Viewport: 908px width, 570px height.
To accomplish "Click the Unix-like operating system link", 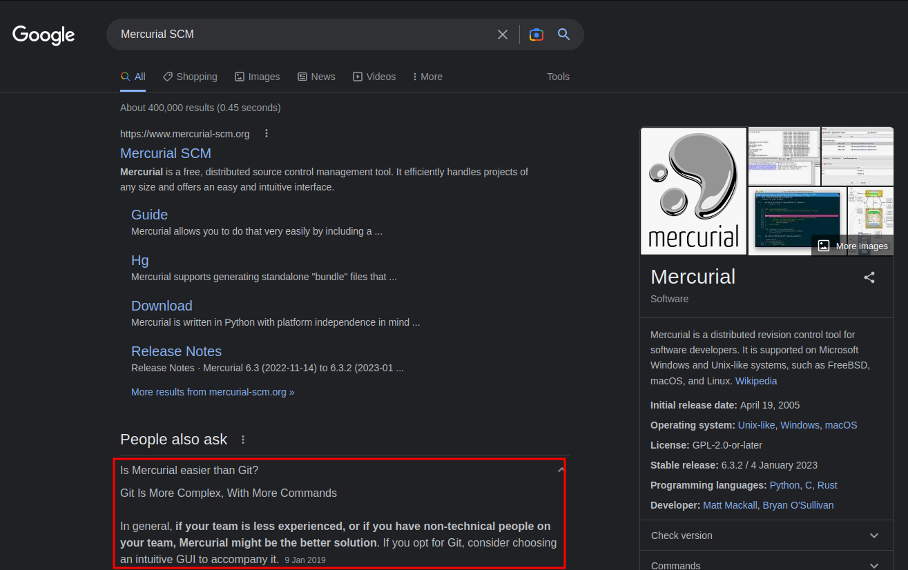I will coord(756,425).
